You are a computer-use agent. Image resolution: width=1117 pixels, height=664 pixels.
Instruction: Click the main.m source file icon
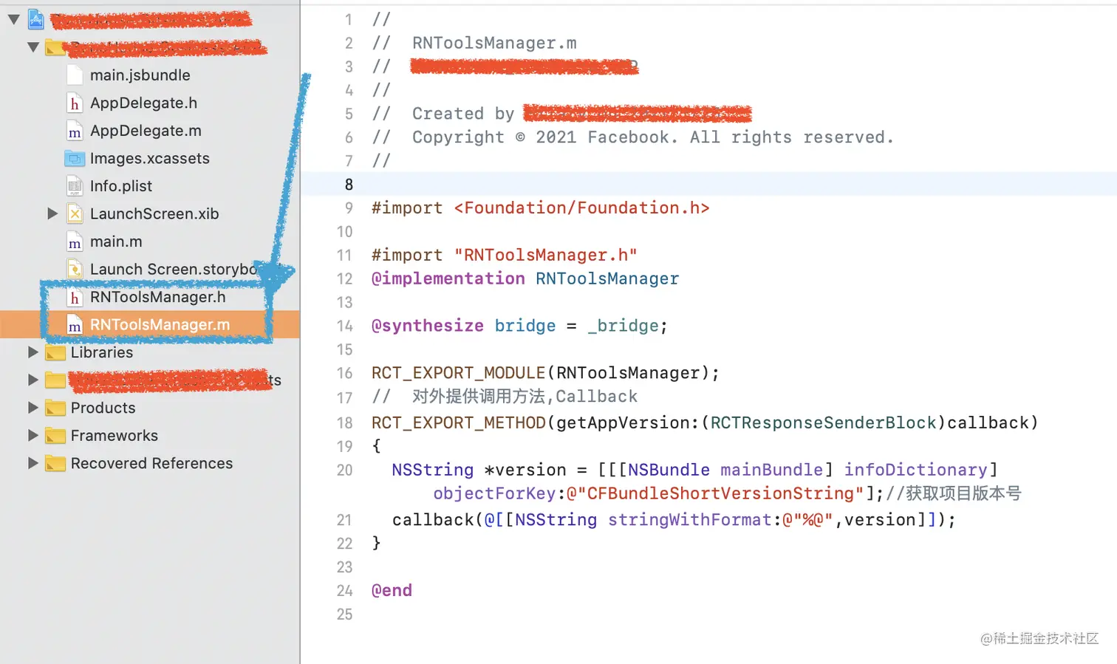[74, 242]
